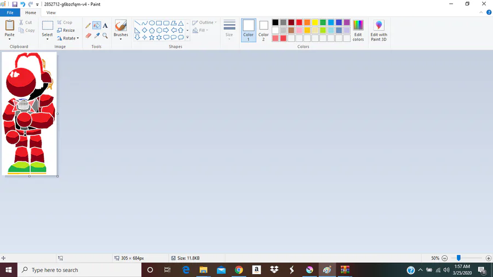
Task: Open the Size thickness dropdown
Action: coord(229,30)
